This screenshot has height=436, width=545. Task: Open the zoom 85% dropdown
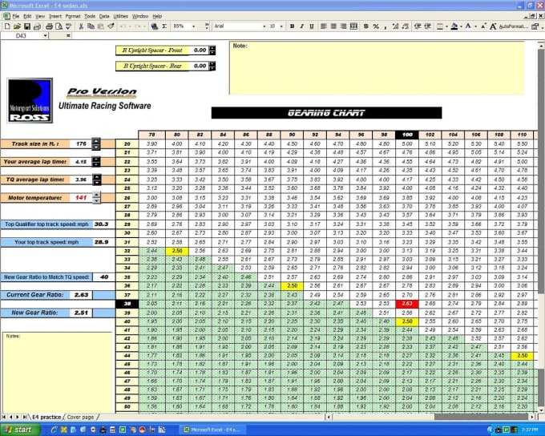(x=194, y=26)
